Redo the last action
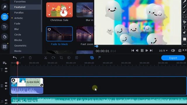187x105 pixels. [x=22, y=58]
